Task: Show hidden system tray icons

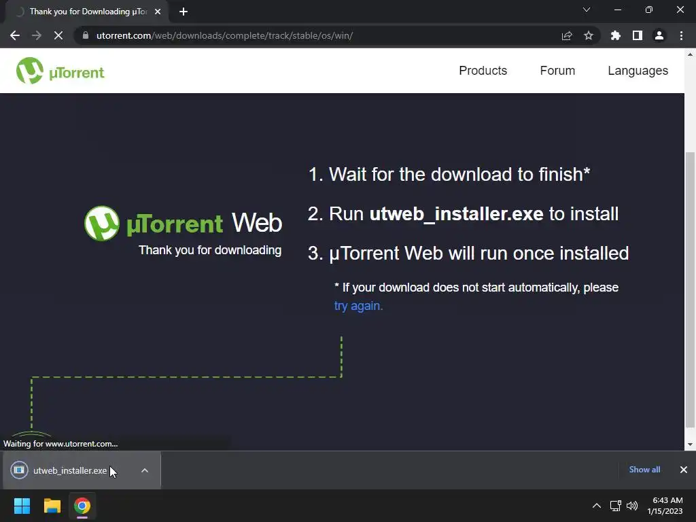Action: click(597, 506)
